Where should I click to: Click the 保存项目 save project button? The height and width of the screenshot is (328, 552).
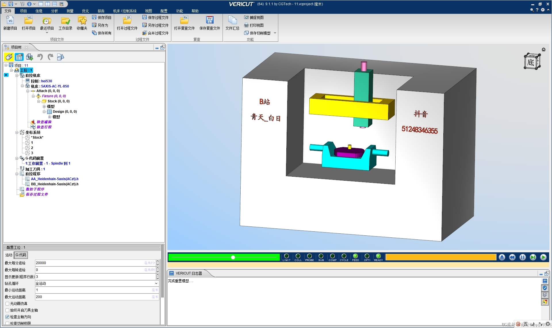pyautogui.click(x=102, y=18)
